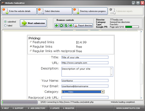Click the Report directory button
The image size is (145, 111).
click(x=83, y=25)
